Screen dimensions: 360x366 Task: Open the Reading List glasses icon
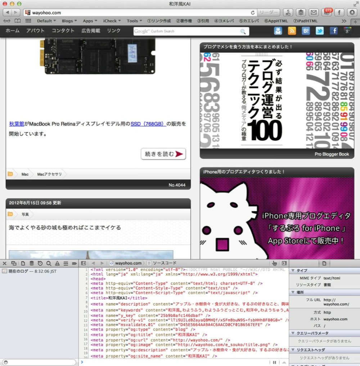pyautogui.click(x=7, y=21)
